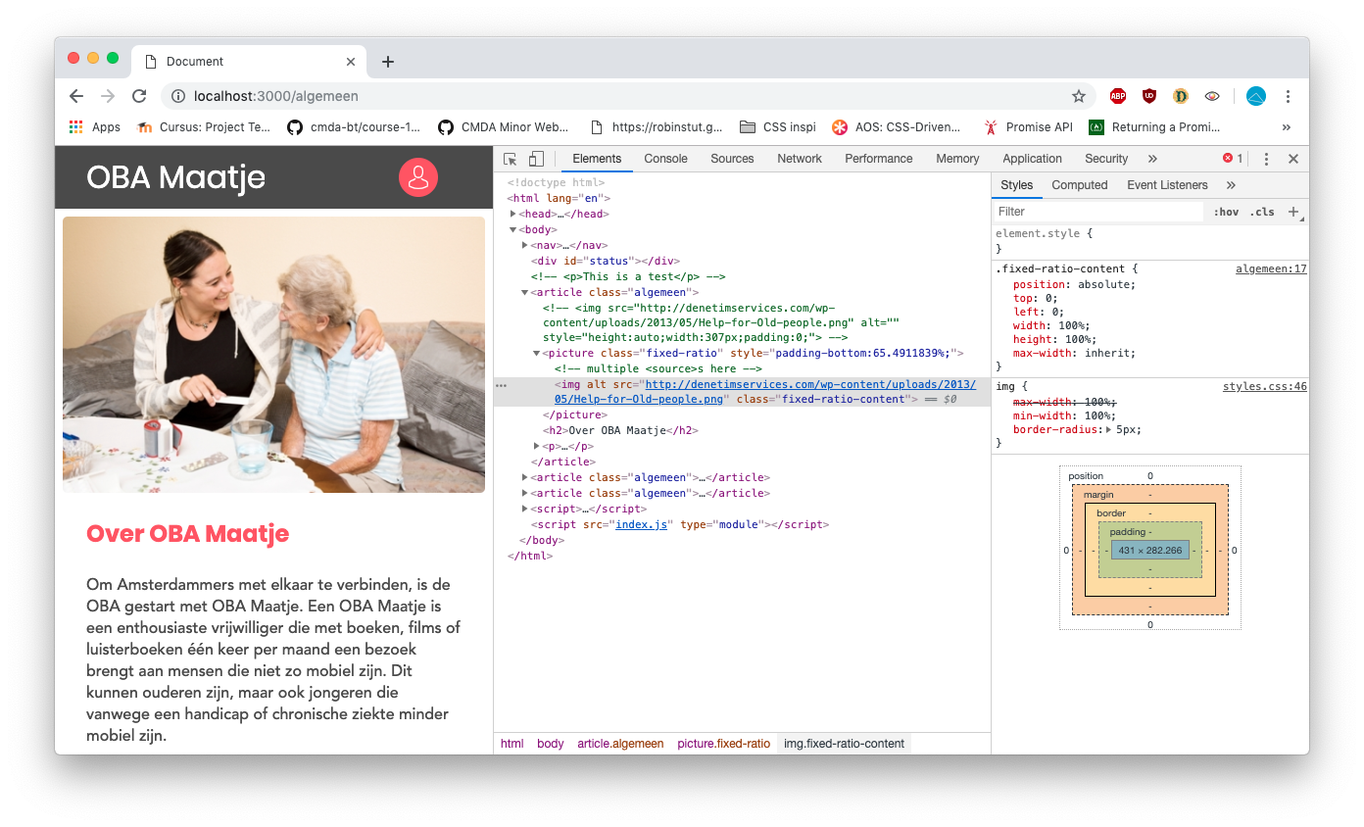The image size is (1364, 827).
Task: Show more Styles sidebar panes chevron
Action: pos(1231,185)
